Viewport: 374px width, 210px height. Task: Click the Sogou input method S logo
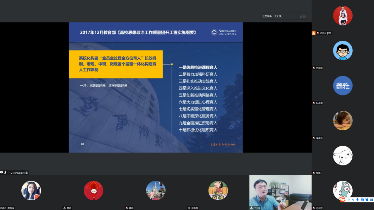(x=343, y=200)
